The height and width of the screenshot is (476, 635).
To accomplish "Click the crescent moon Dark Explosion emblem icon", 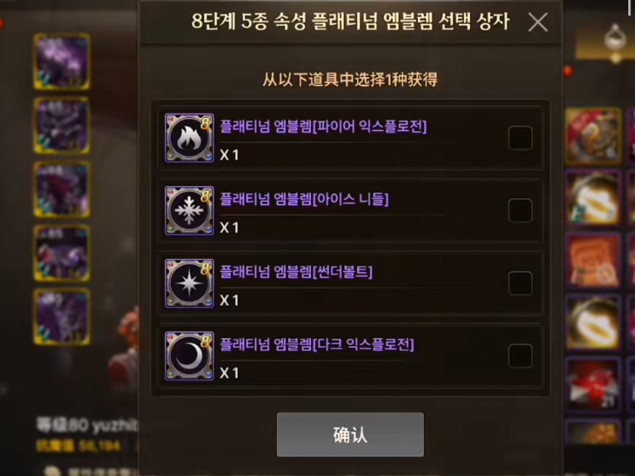I will 189,356.
